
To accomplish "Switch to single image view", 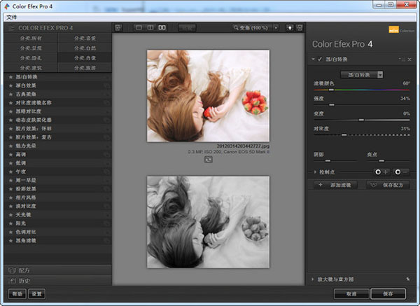I will 137,27.
